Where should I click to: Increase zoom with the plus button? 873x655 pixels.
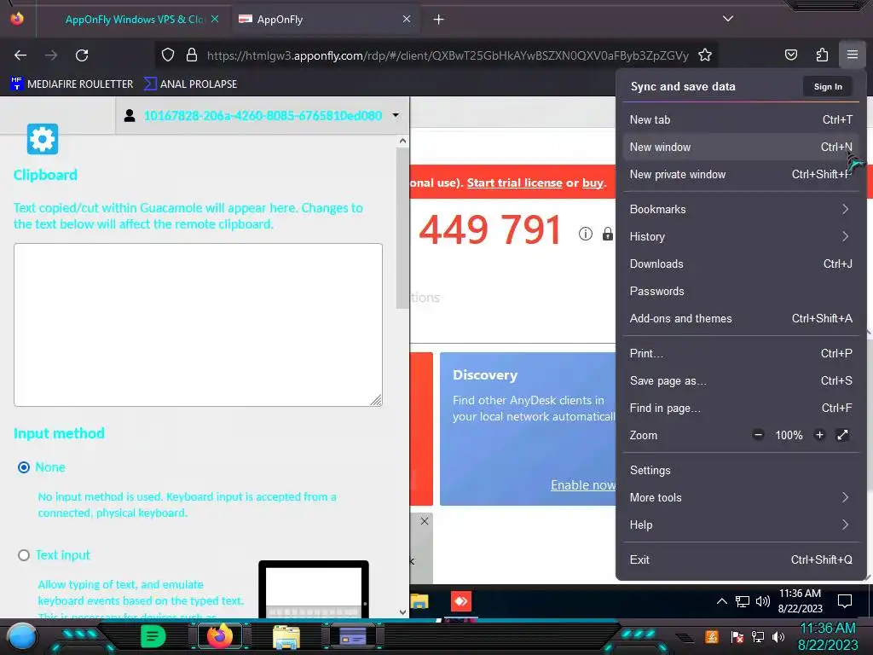click(819, 435)
